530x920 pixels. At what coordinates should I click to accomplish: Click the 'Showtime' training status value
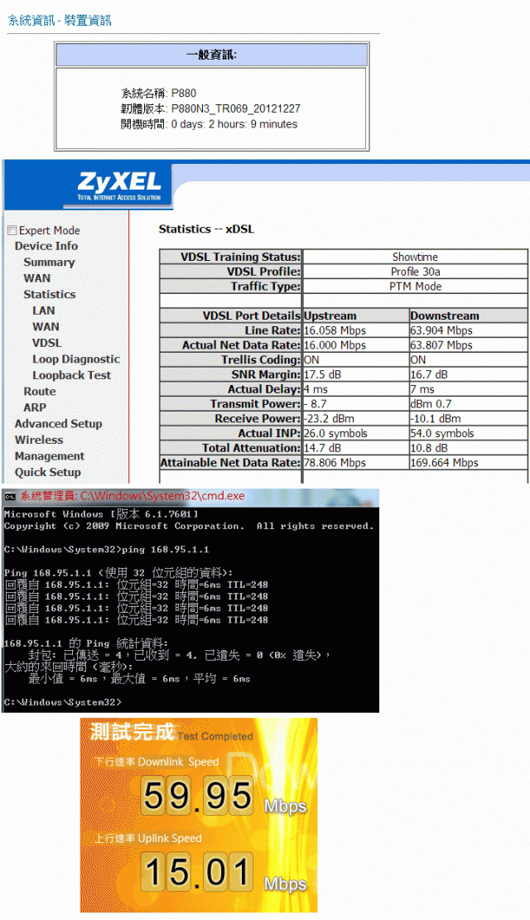point(415,257)
